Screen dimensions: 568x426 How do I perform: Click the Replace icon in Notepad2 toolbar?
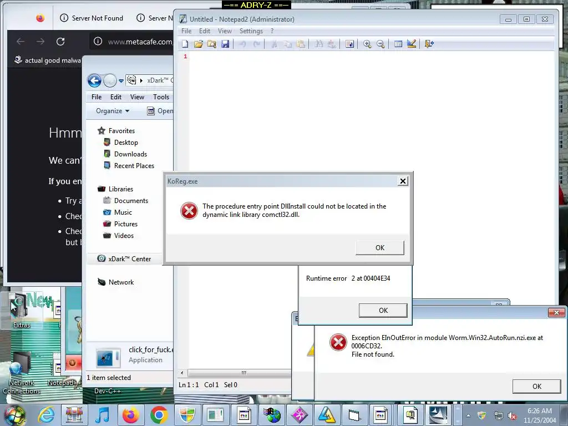332,44
